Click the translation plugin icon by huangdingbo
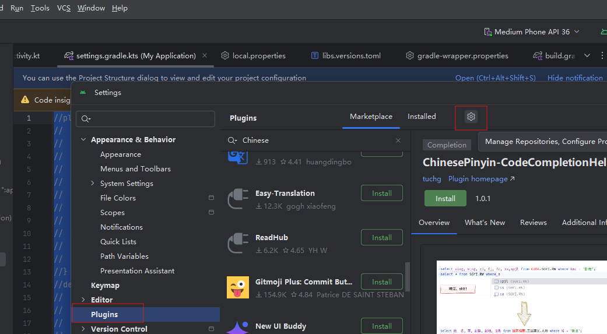This screenshot has width=607, height=334. [238, 157]
